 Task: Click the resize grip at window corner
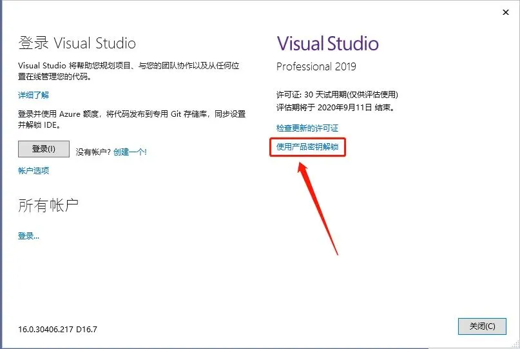(515, 344)
